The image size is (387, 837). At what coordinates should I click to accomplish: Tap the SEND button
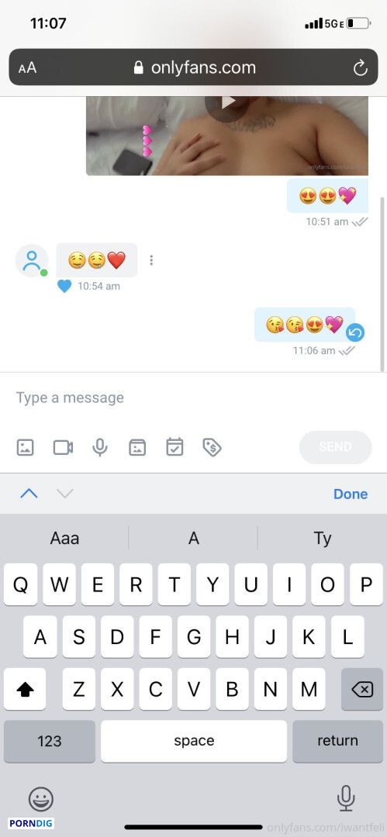tap(336, 447)
